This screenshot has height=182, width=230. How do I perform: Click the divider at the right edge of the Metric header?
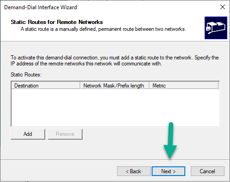click(x=218, y=85)
